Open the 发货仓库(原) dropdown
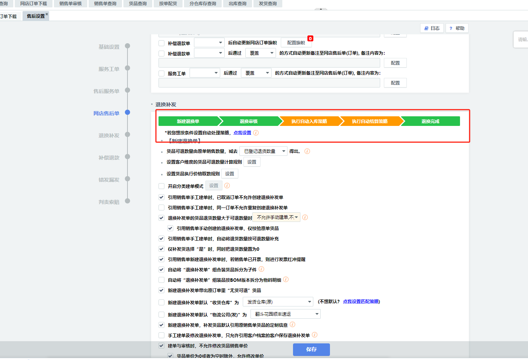Image resolution: width=528 pixels, height=360 pixels. [278, 302]
